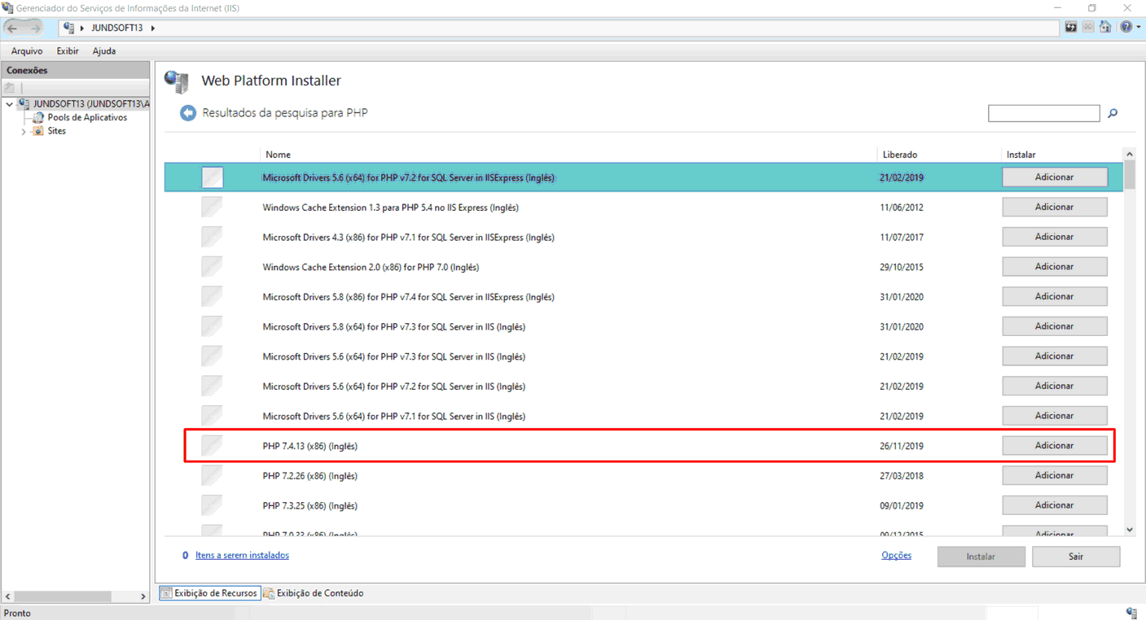Open the Ajuda menu
This screenshot has height=620, width=1146.
(x=104, y=51)
